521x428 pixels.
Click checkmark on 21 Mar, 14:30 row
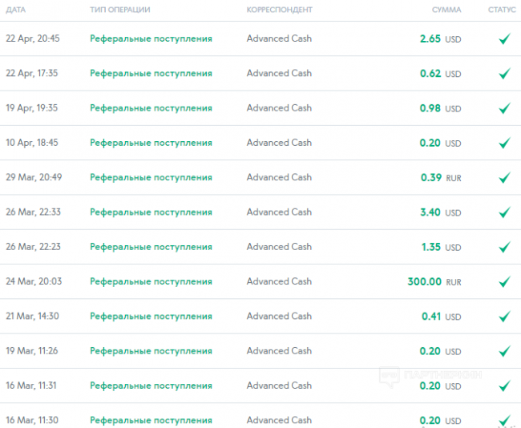coord(504,317)
